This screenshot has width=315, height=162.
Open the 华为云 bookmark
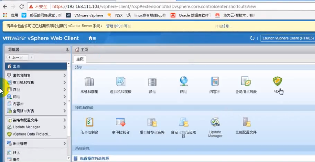click(235, 15)
